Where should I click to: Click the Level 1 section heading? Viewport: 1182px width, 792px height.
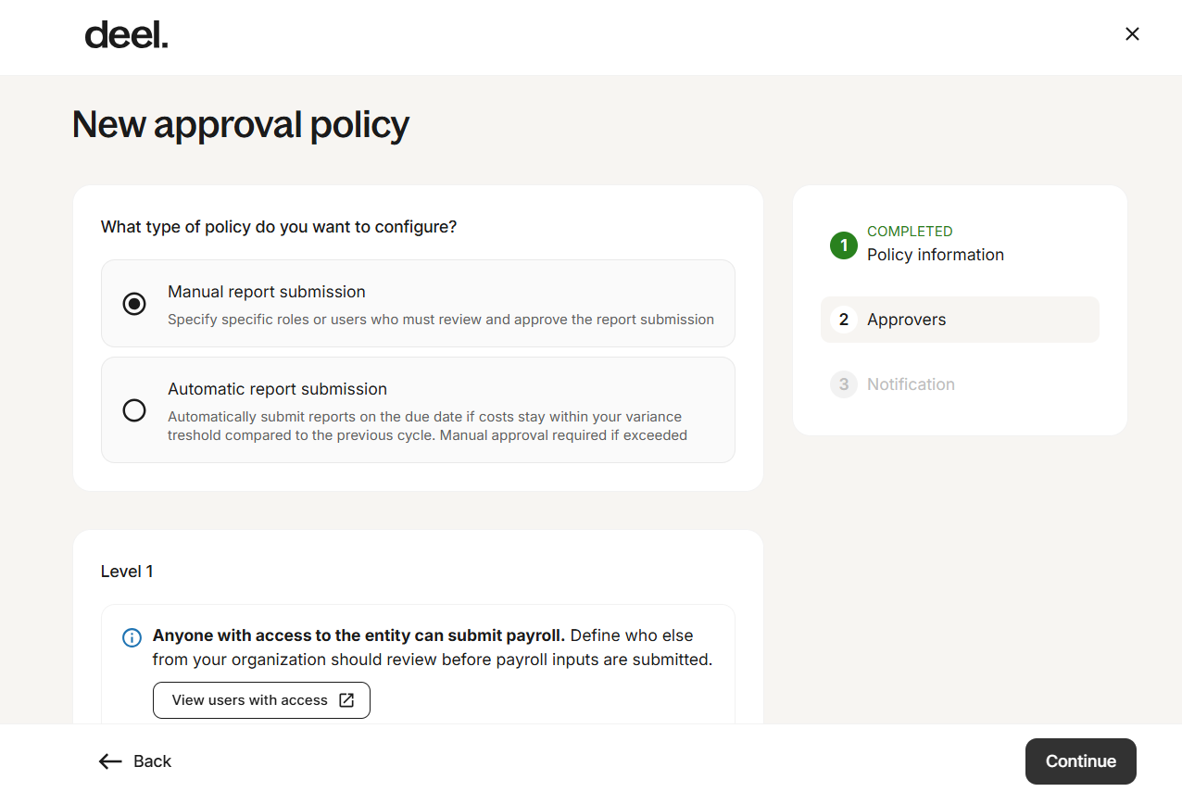127,572
